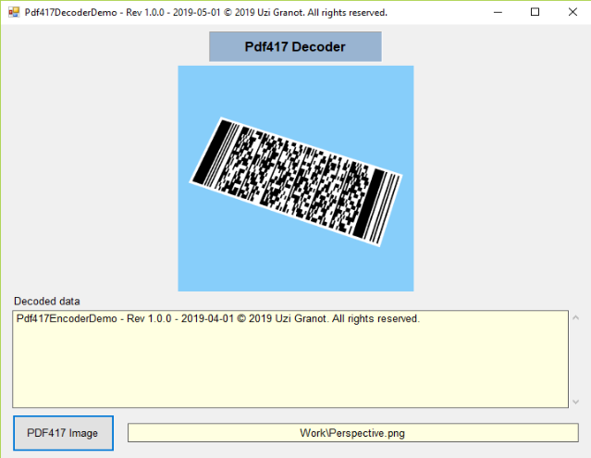The image size is (591, 458).
Task: Click the 'Decoded data' label
Action: tap(47, 302)
